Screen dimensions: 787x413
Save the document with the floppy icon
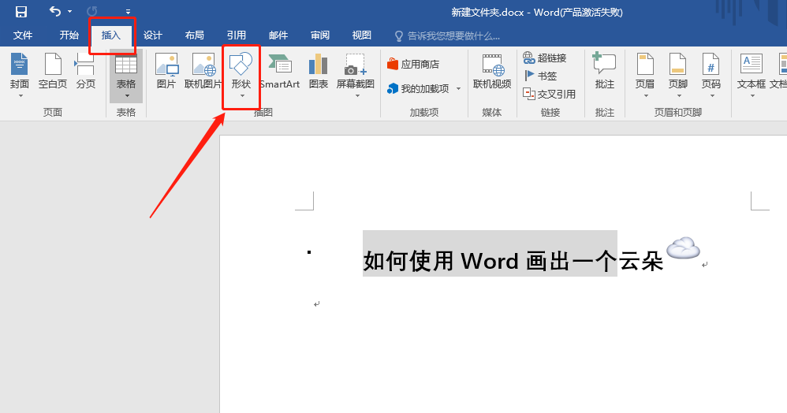[x=21, y=12]
